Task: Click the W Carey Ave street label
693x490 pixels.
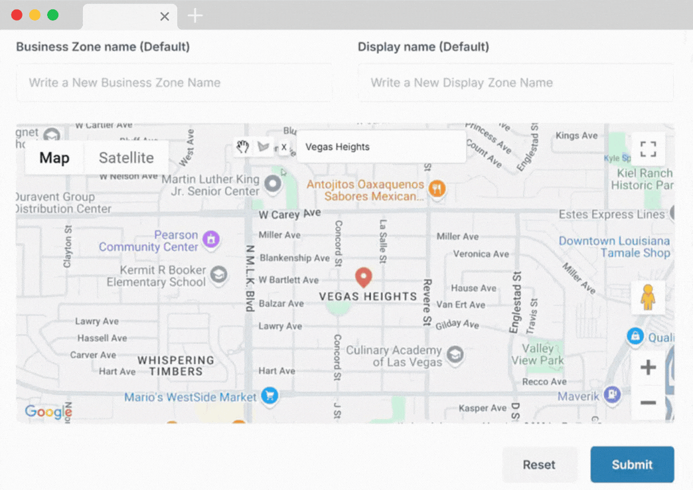Action: [x=289, y=214]
